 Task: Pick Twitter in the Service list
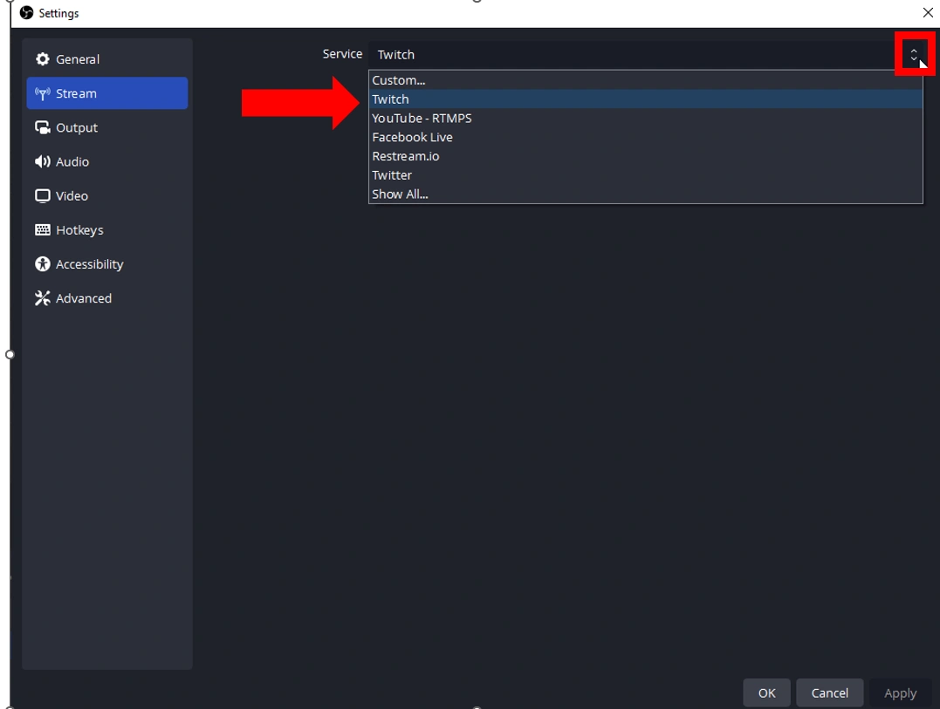tap(646, 175)
